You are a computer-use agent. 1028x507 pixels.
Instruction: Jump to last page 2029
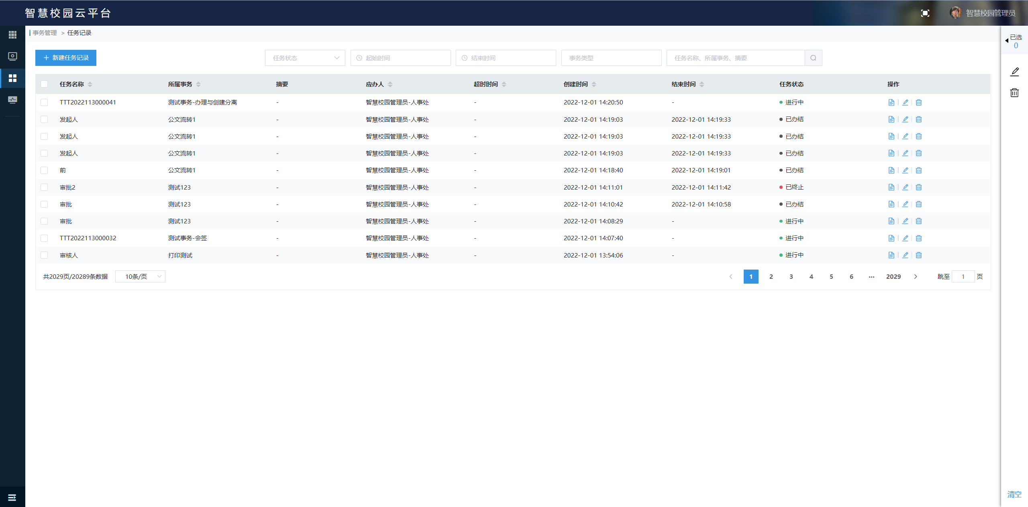tap(893, 276)
